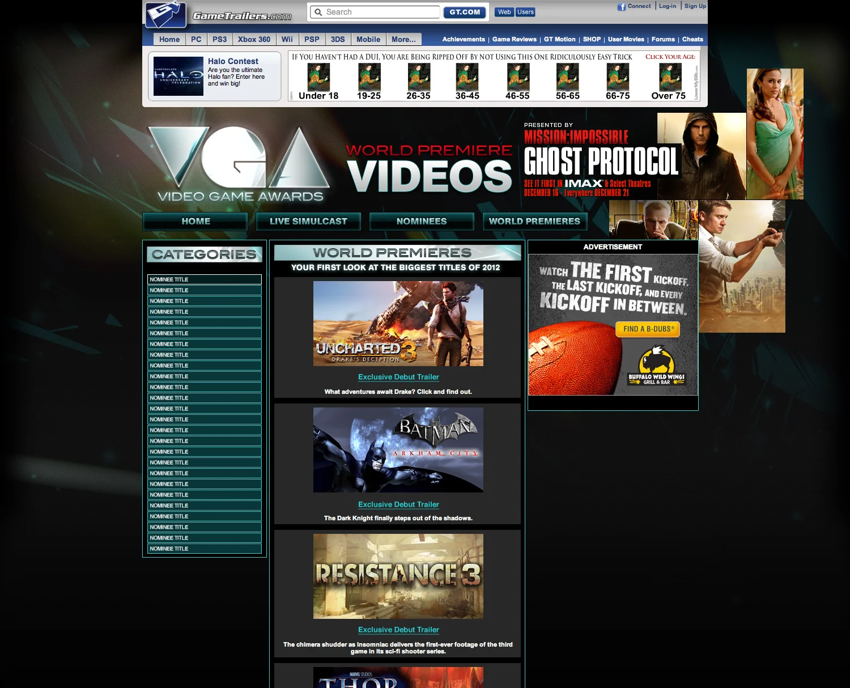Open the SHOP link
Image resolution: width=850 pixels, height=688 pixels.
pos(592,39)
